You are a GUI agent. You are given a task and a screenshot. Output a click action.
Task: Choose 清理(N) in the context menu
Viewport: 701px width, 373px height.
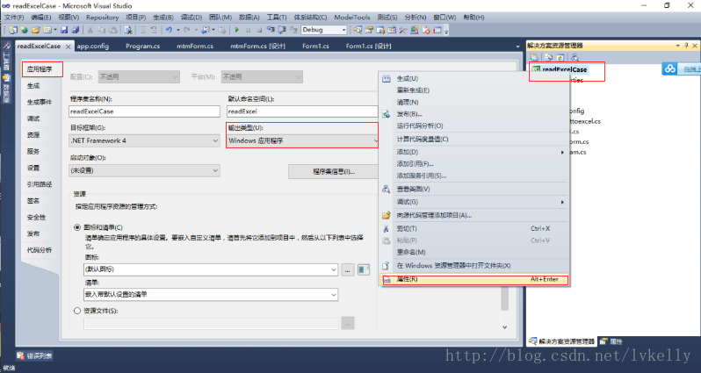[474, 103]
